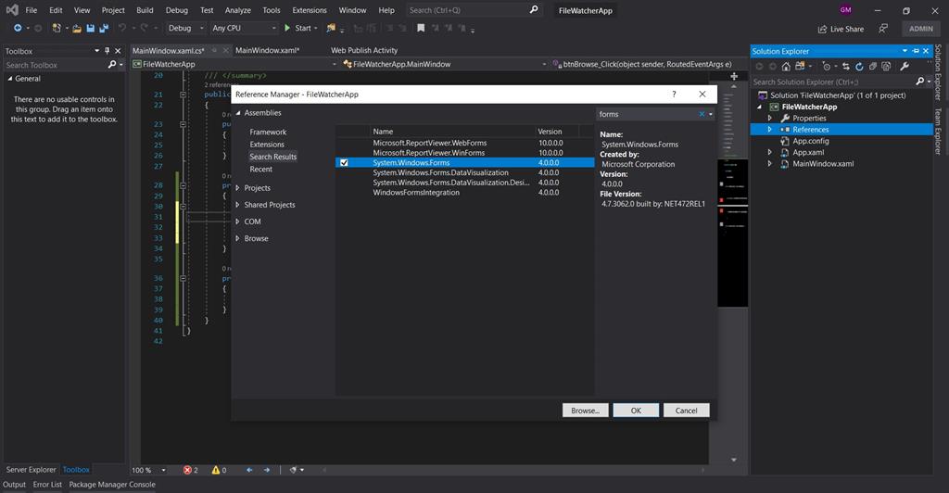Open the Build menu
The height and width of the screenshot is (493, 949).
coord(145,10)
